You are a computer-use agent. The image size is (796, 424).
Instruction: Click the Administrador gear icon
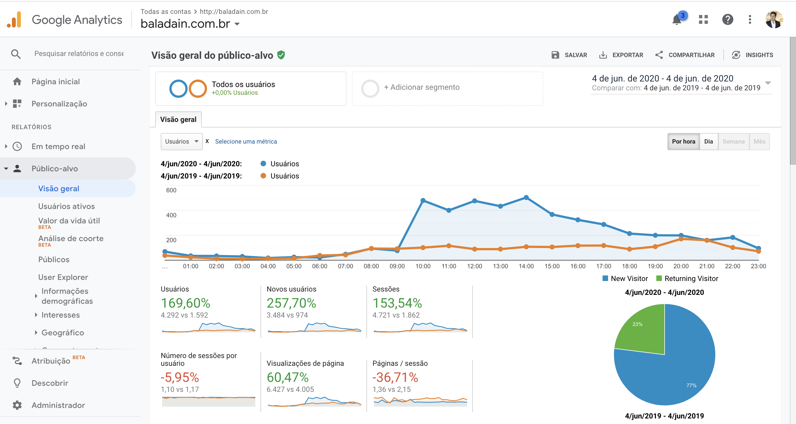point(17,405)
